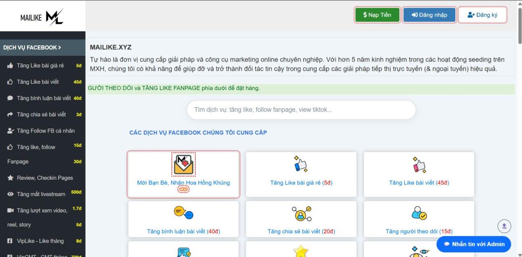The height and width of the screenshot is (257, 522).
Task: Click the eye views icon card in bottom row
Action: (x=419, y=252)
